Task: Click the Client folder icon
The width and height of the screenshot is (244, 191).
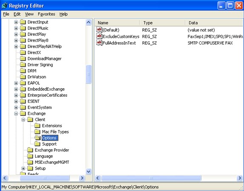Action: point(30,119)
